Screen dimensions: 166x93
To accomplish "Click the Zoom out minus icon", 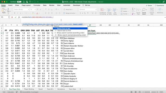I will point(143,92).
